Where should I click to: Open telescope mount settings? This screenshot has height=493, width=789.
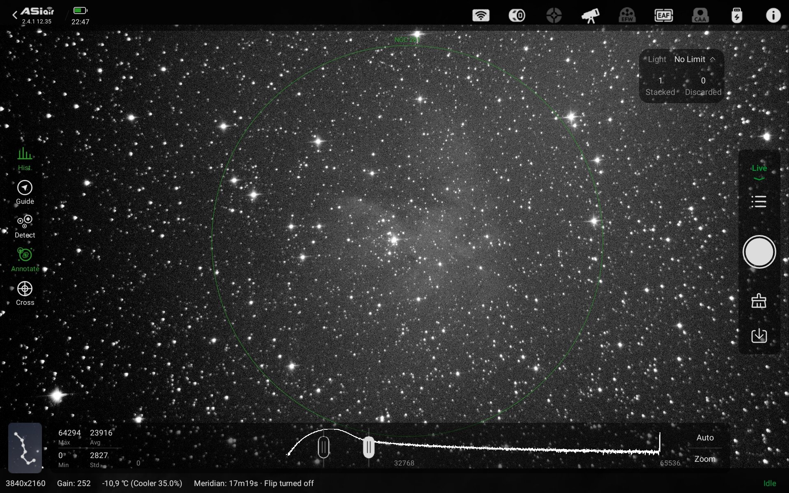[590, 16]
